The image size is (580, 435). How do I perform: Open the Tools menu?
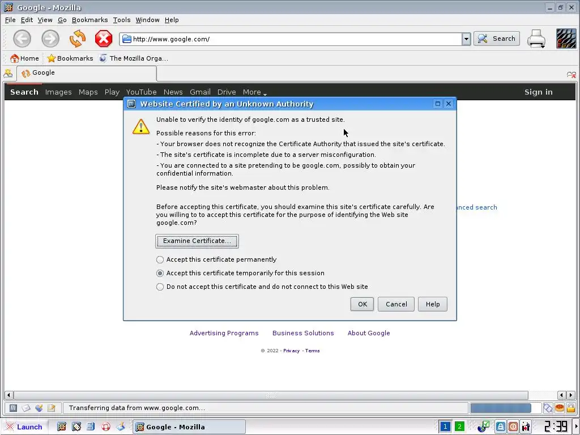pos(122,20)
